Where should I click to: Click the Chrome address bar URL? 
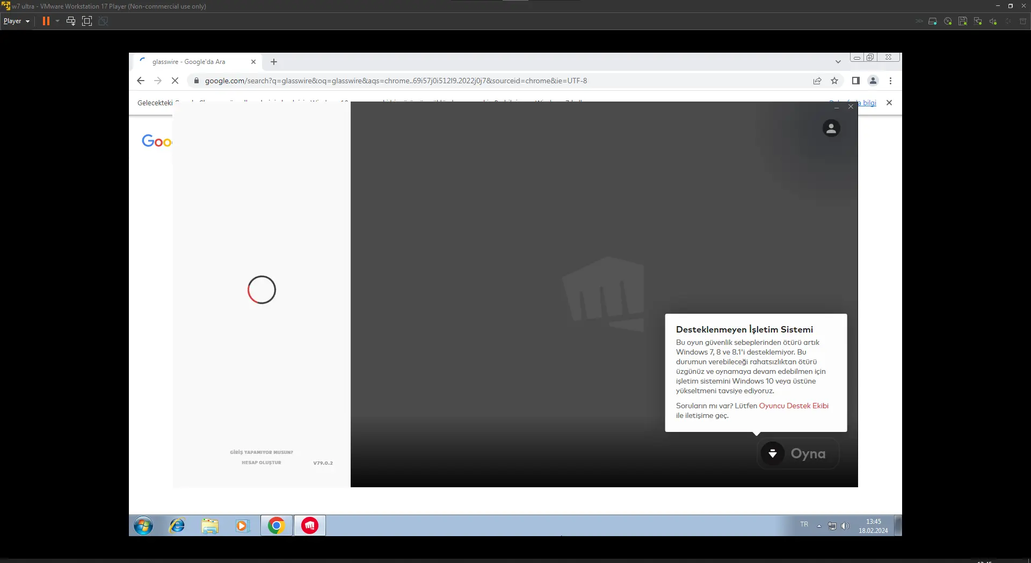396,81
